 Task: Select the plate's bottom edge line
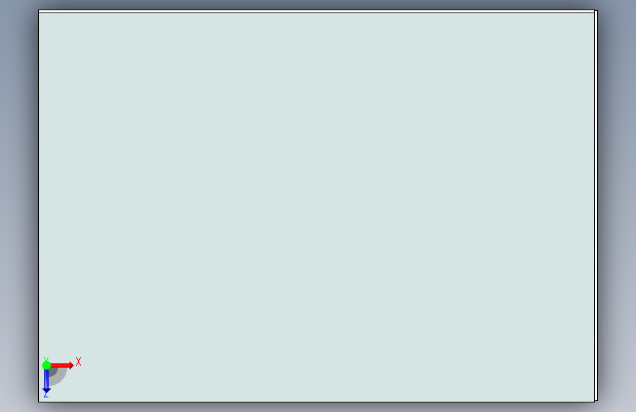pos(316,402)
